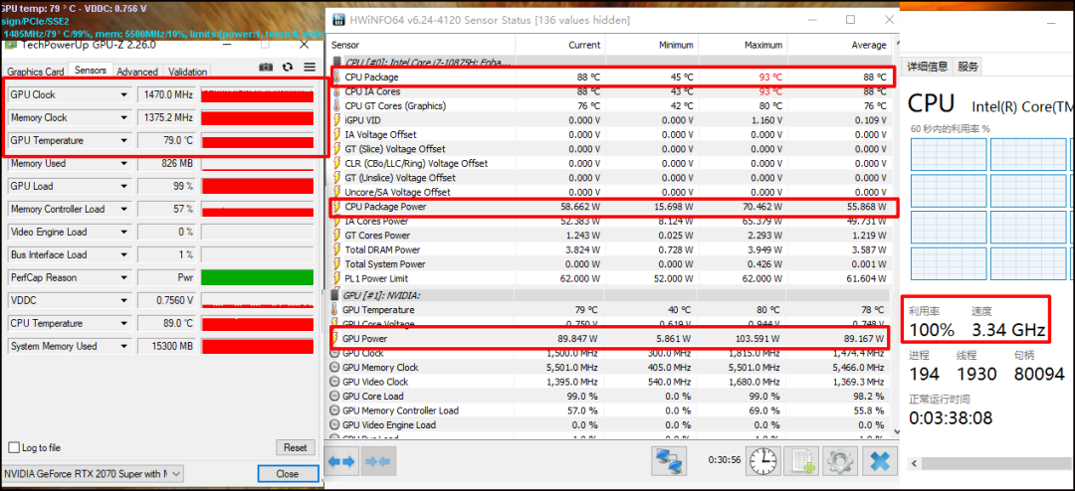
Task: Open the Memory Clock sensor dropdown arrow
Action: [124, 118]
